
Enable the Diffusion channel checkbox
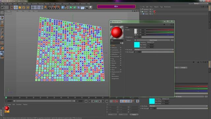coord(121,48)
